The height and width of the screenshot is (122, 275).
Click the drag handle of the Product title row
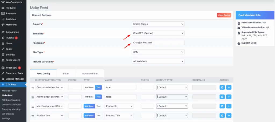point(33,116)
